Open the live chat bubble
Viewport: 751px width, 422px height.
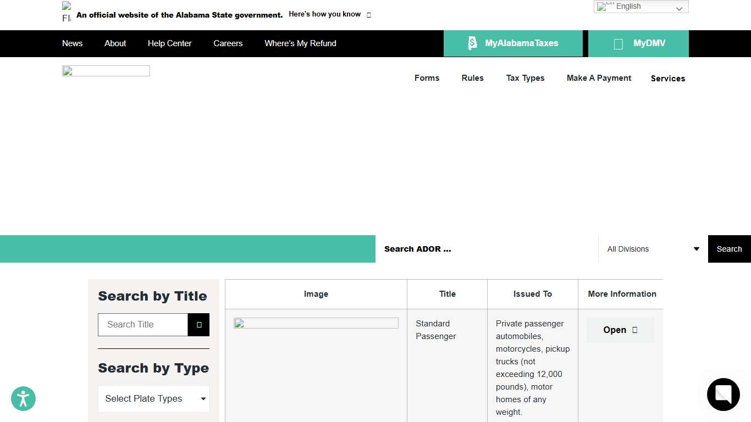tap(723, 394)
